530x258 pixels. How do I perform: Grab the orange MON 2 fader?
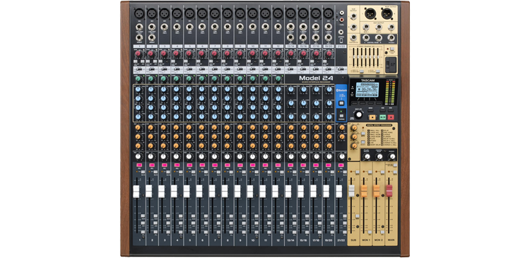[x=377, y=191]
